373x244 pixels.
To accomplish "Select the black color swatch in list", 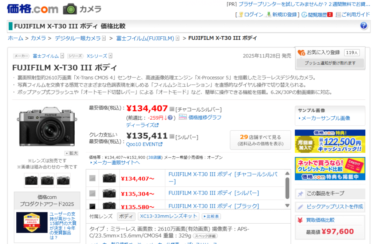I will coord(93,206).
